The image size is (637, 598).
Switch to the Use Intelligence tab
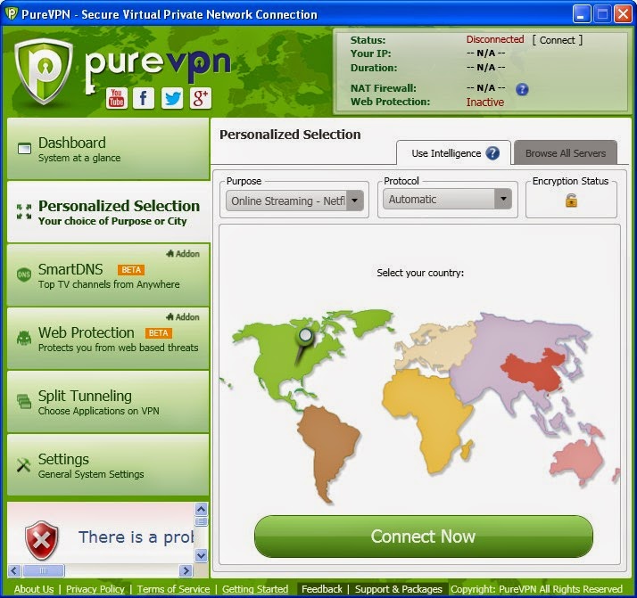(453, 153)
